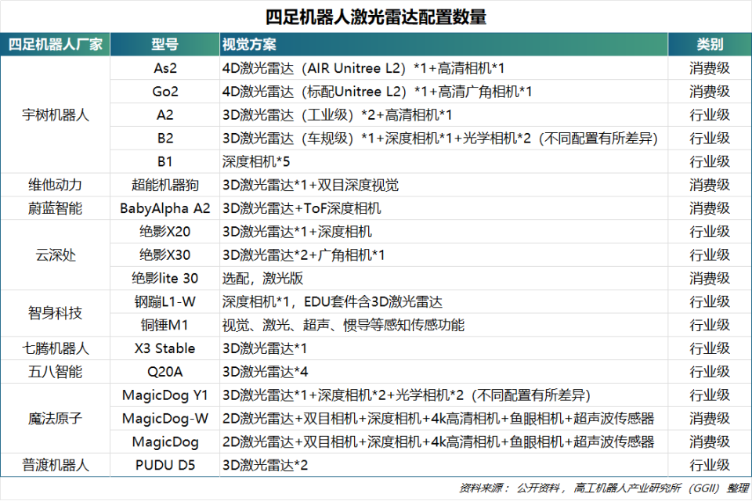
Task: Click the A2 model cell under 宇树机器人
Action: pyautogui.click(x=165, y=114)
